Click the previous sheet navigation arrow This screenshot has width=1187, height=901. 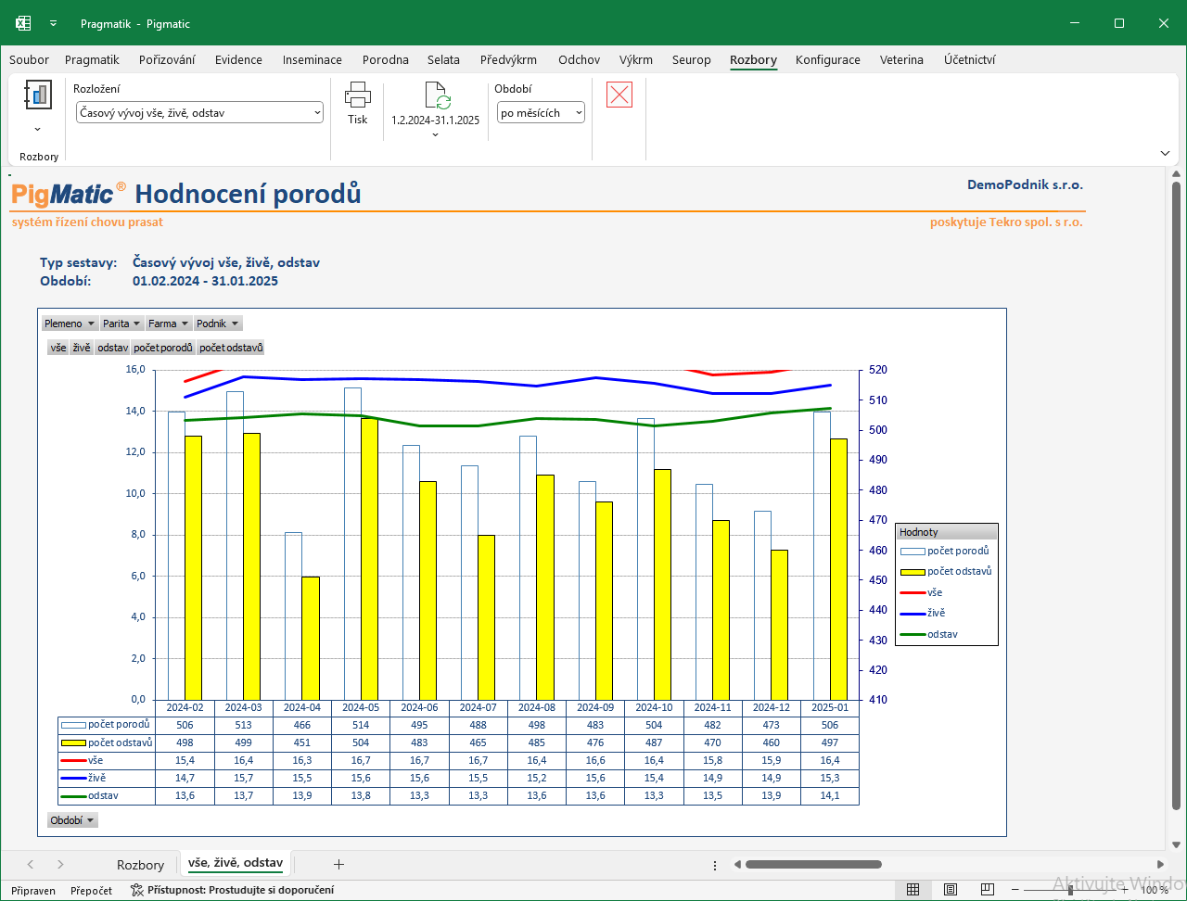[31, 864]
